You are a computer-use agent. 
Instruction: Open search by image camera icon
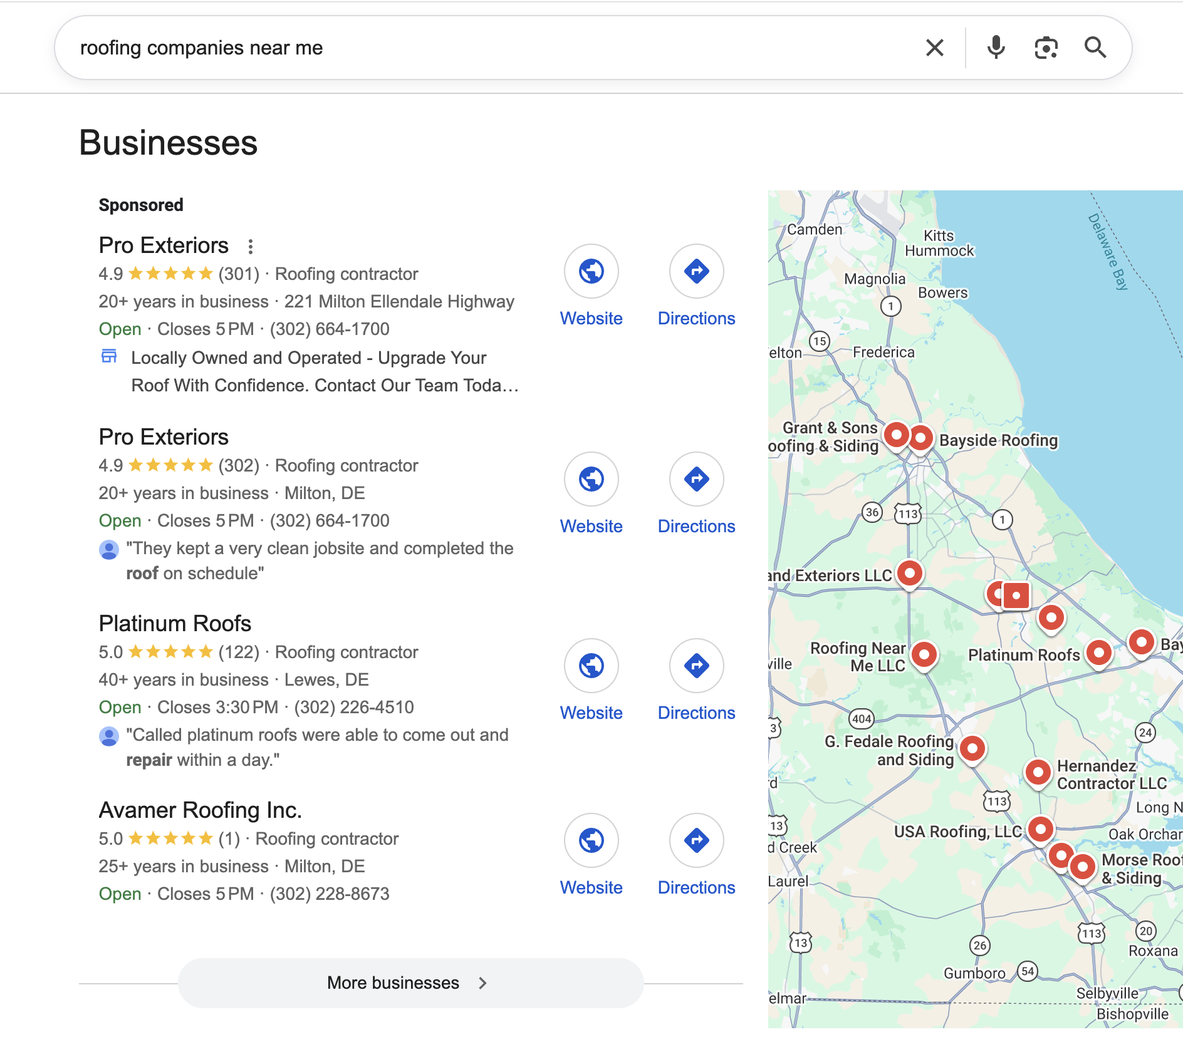1046,48
